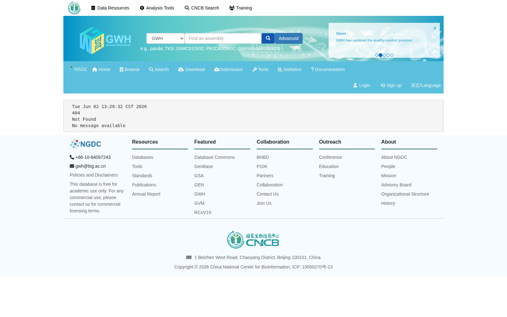The image size is (507, 317).
Task: Open Partners footer link
Action: pos(265,176)
